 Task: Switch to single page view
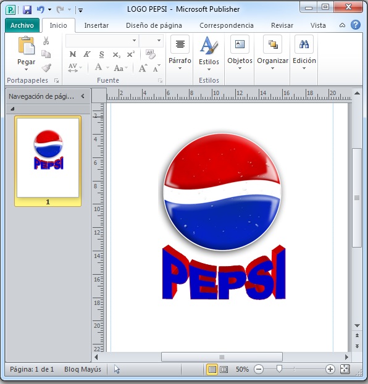coord(212,369)
